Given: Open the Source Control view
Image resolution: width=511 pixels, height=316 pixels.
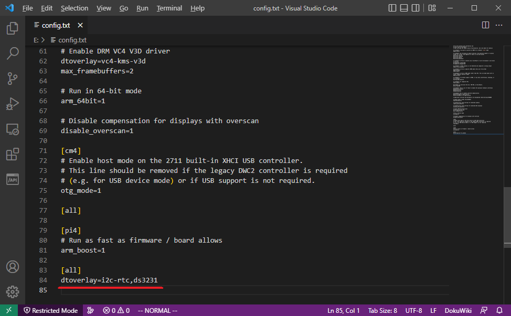Looking at the screenshot, I should tap(13, 79).
